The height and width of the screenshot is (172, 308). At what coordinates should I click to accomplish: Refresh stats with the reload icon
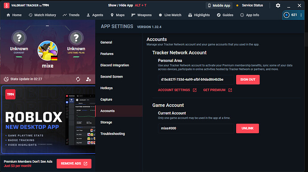point(78,79)
